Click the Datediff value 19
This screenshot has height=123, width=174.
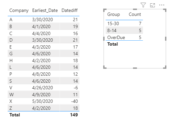[75, 26]
